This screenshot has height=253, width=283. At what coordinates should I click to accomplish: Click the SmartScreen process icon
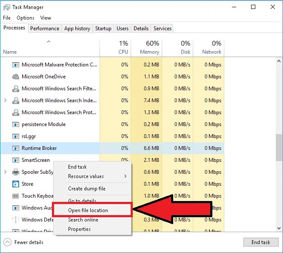(16, 160)
